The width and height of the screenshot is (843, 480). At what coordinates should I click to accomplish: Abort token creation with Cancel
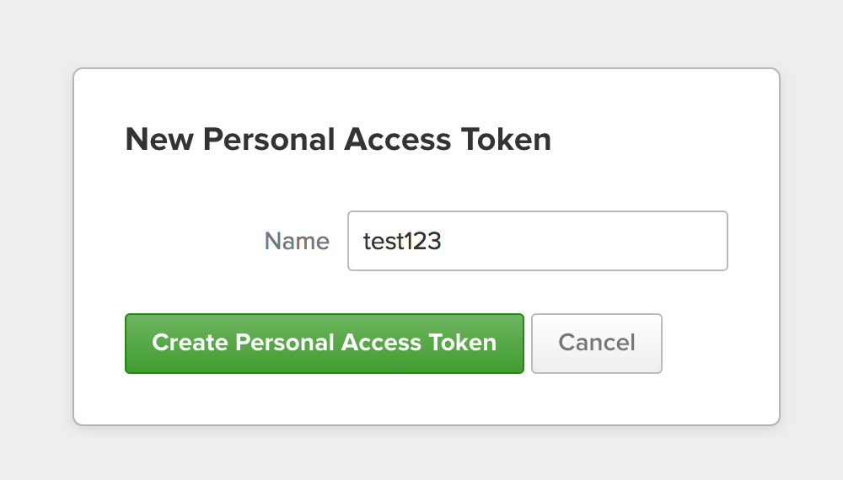596,343
